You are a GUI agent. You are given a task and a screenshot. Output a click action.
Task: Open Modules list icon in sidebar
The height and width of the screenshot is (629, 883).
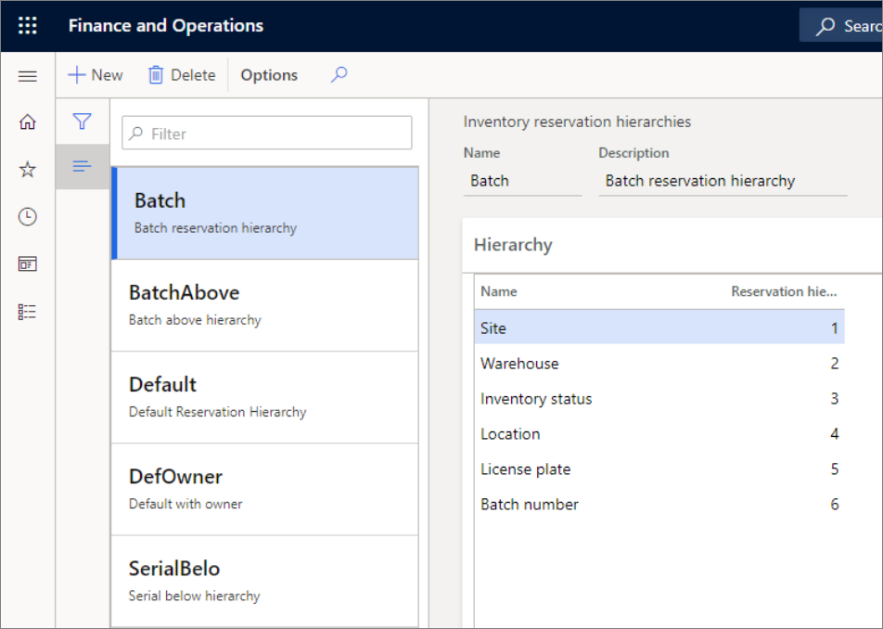click(x=28, y=312)
